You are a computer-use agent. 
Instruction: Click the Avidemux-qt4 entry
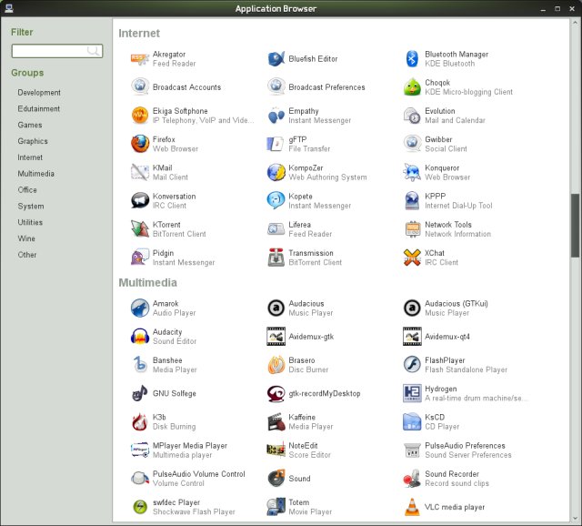coord(436,336)
